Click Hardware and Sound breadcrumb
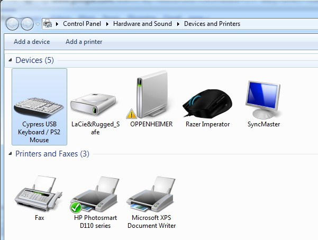Image resolution: width=318 pixels, height=240 pixels. coord(142,24)
